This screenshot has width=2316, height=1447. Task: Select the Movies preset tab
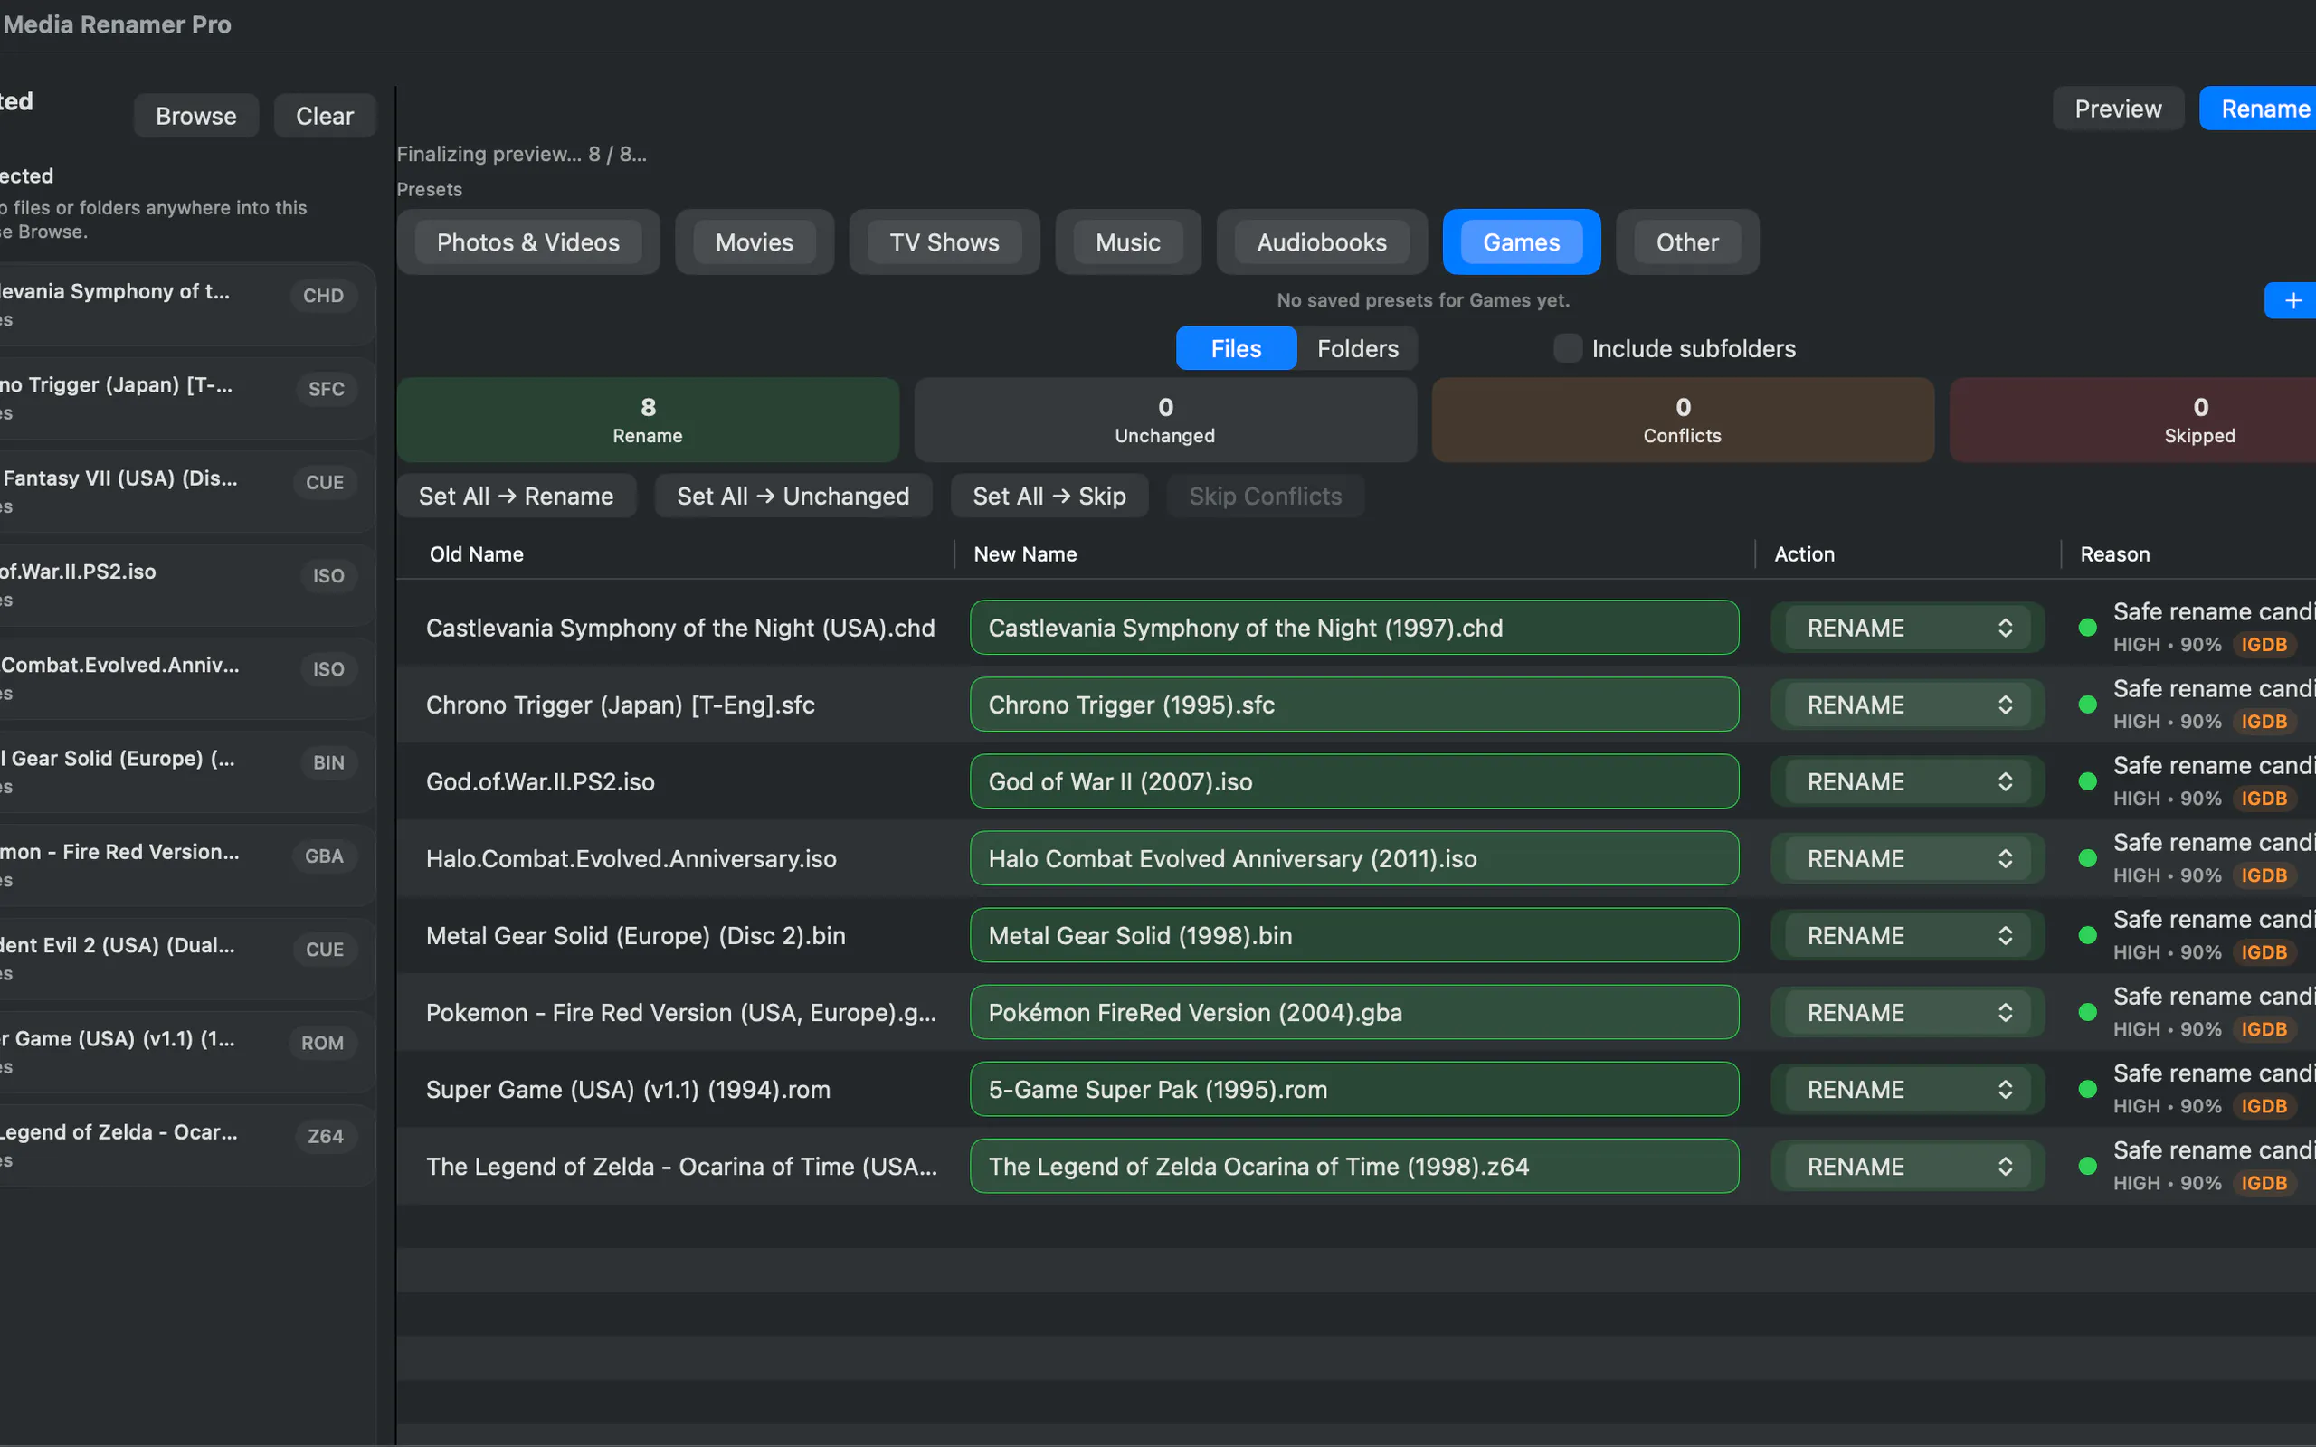pos(755,242)
